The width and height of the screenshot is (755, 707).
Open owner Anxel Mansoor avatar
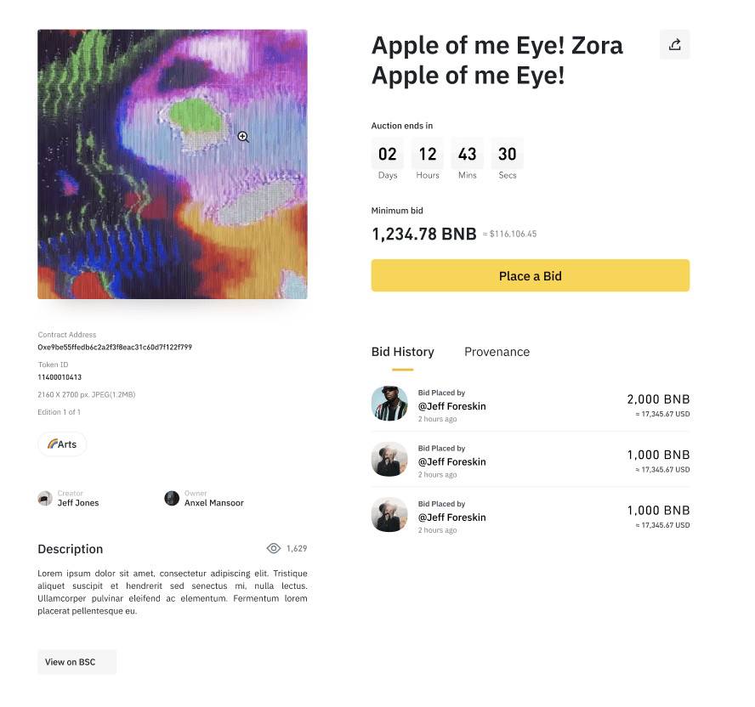coord(172,498)
